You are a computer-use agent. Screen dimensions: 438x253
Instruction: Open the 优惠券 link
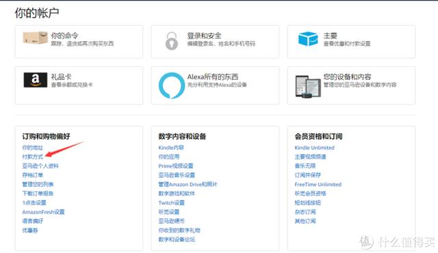[30, 230]
